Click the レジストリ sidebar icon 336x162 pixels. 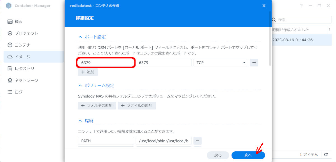pos(10,68)
